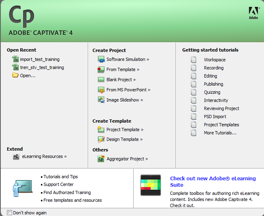Click the Publishing tutorial document icon
264x216 pixels.
(x=193, y=84)
